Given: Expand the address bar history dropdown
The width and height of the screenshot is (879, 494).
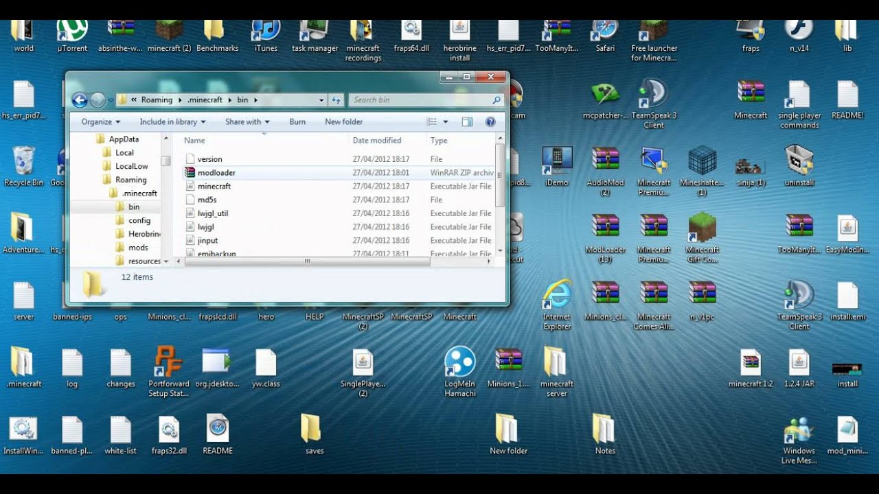Looking at the screenshot, I should (321, 100).
